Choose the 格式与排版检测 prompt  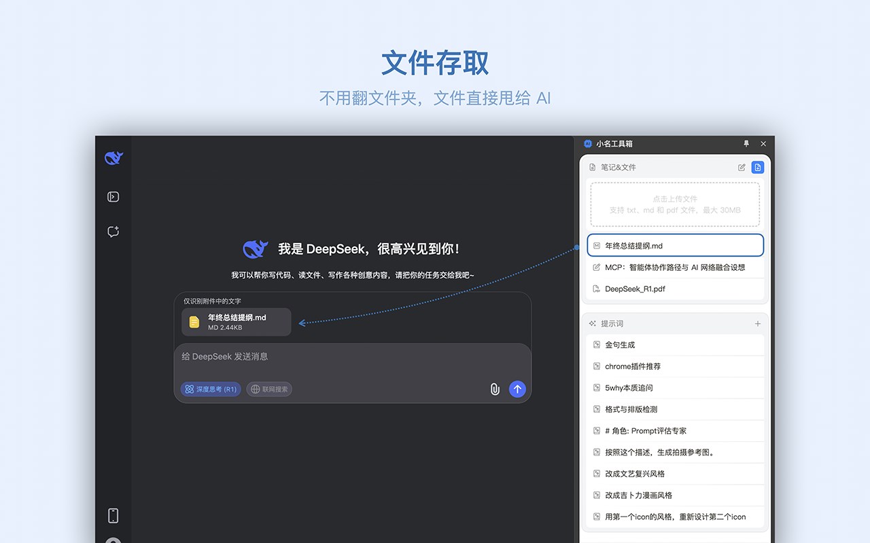click(x=675, y=409)
